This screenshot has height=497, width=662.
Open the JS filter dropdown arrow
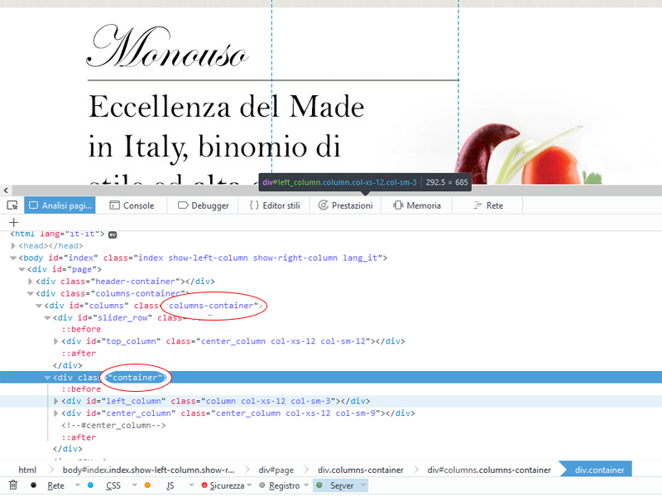[191, 485]
